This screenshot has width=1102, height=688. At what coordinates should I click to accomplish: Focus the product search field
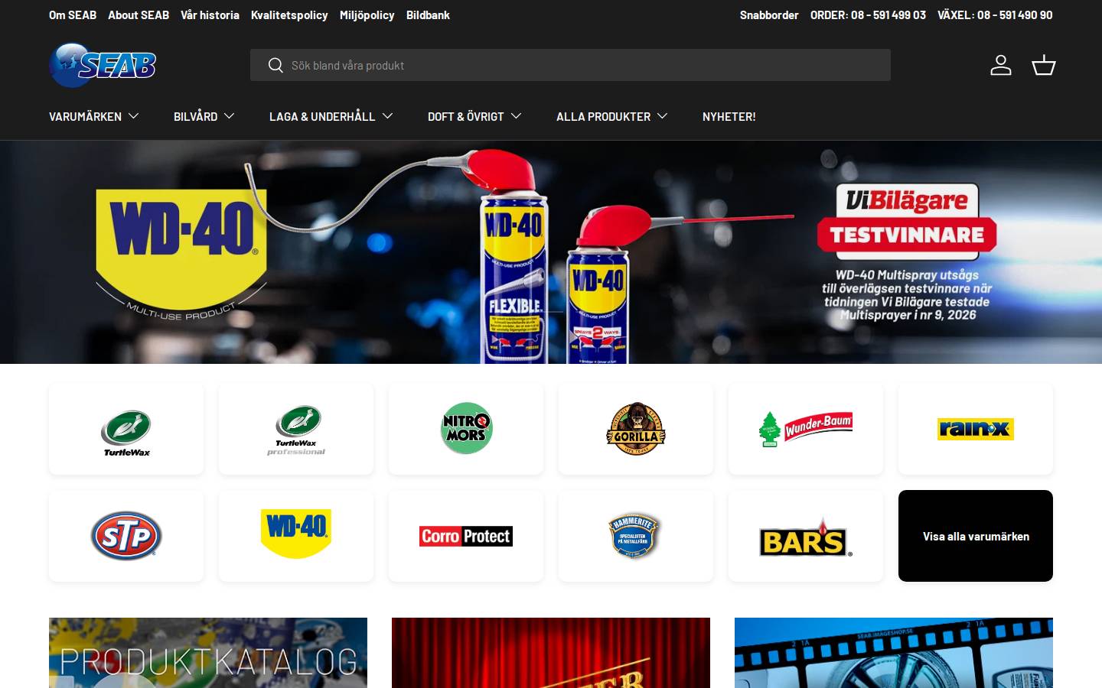tap(570, 65)
